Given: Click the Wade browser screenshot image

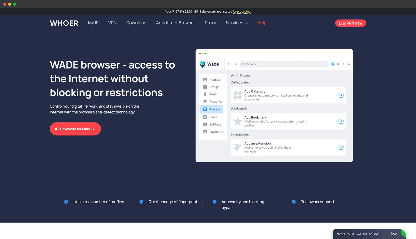Looking at the screenshot, I should tap(274, 106).
